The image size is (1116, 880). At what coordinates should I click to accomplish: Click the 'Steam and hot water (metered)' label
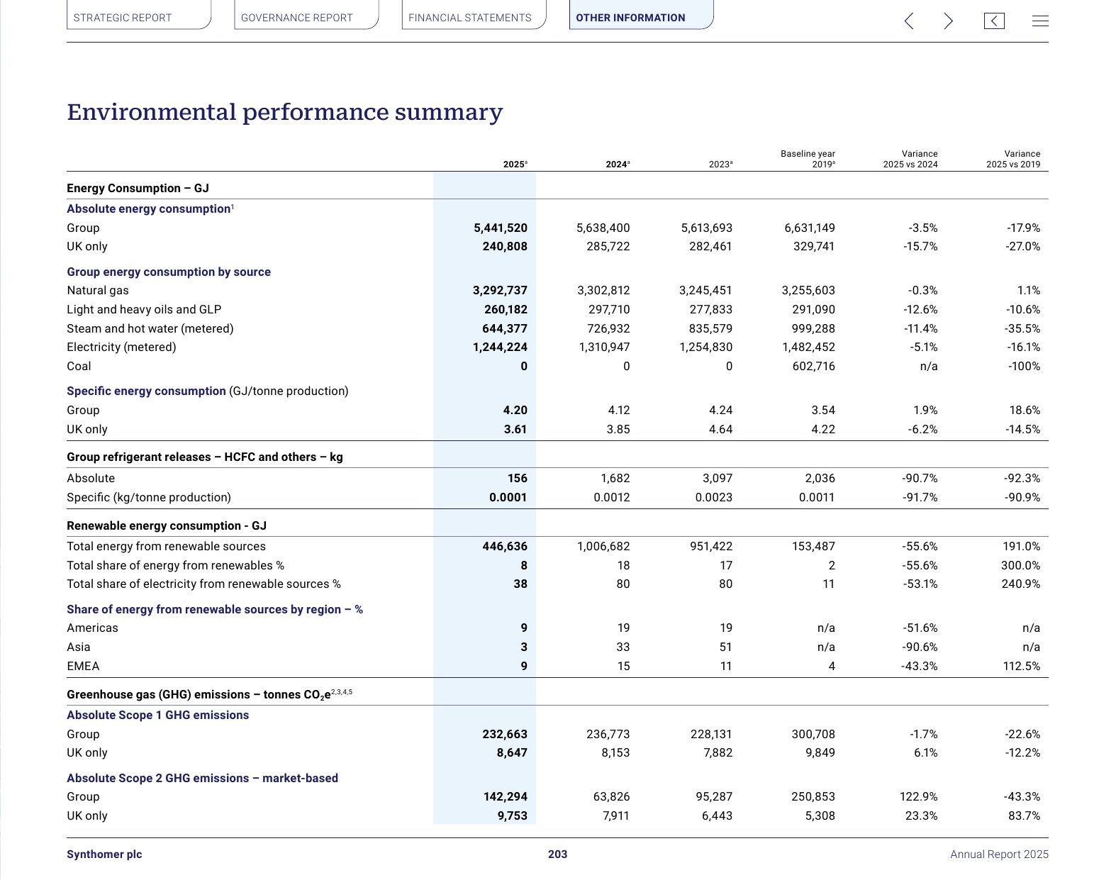(150, 329)
